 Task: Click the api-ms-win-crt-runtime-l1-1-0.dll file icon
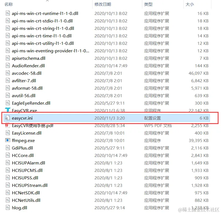pos(8,13)
